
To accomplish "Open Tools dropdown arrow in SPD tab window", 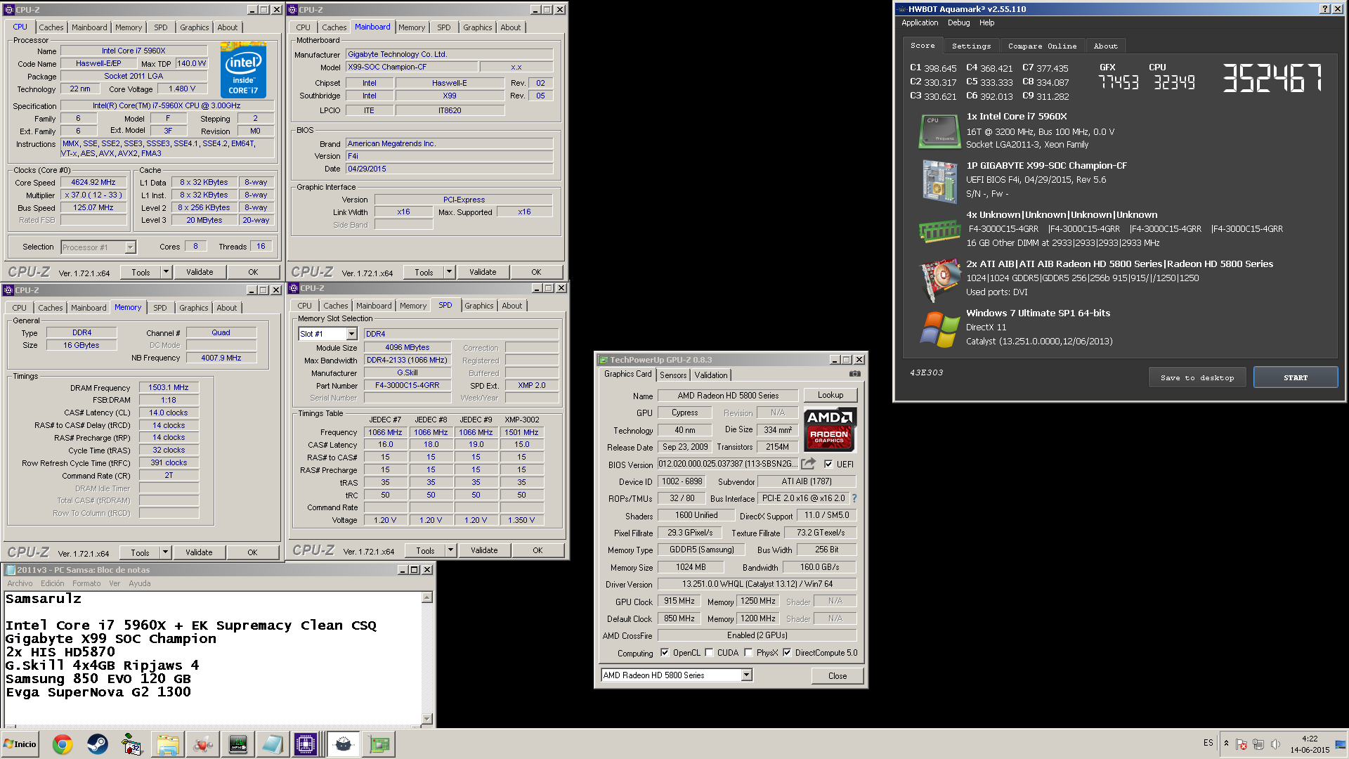I will coord(450,550).
